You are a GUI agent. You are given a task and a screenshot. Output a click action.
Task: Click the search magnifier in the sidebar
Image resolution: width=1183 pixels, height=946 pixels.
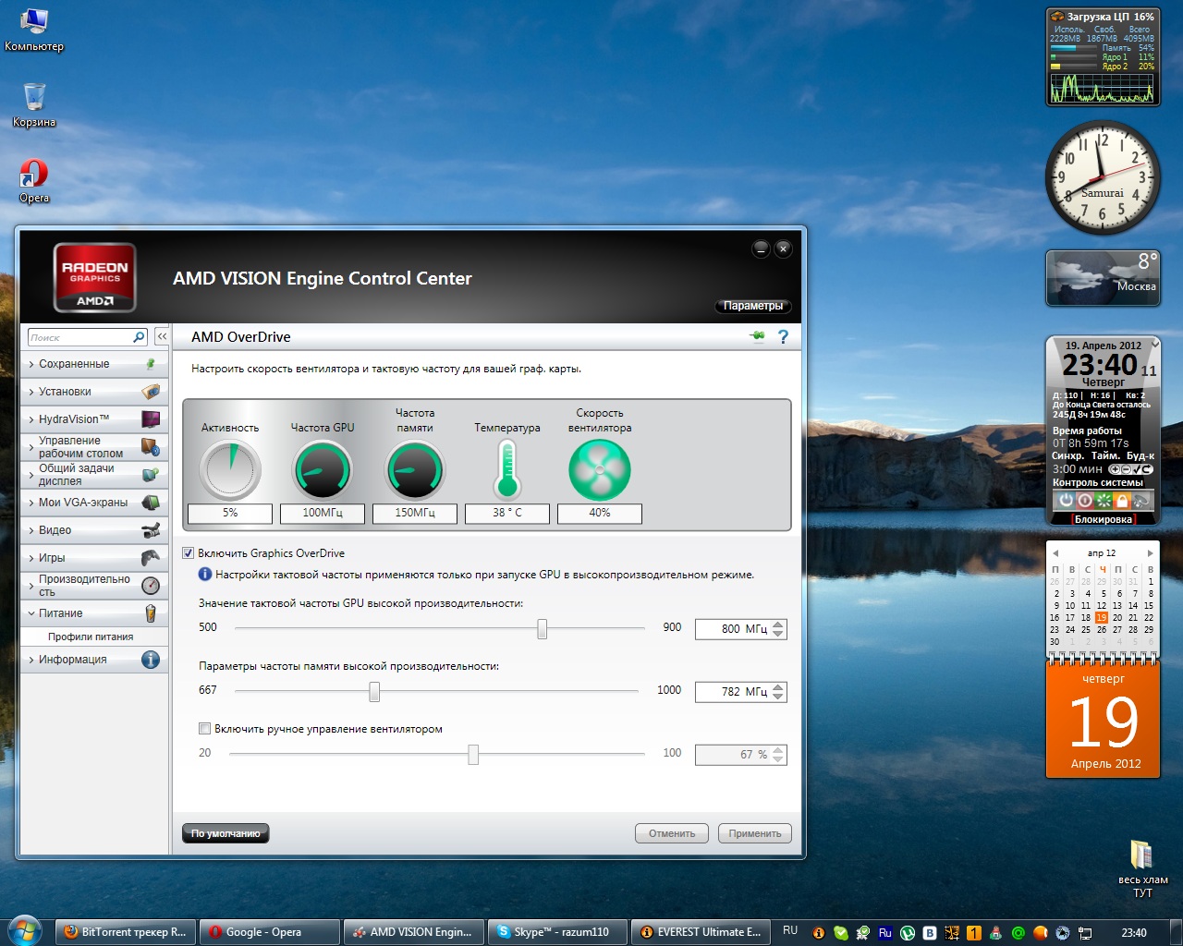(139, 337)
